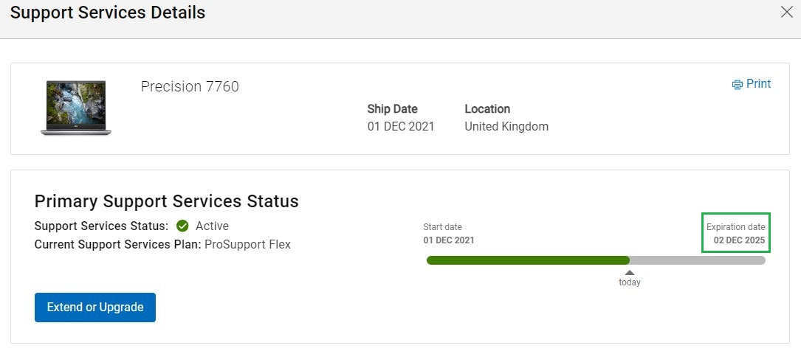Click the Precision 7760 laptop image
801x351 pixels.
tap(75, 108)
